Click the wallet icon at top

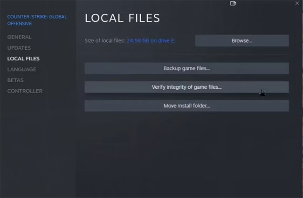tap(233, 3)
